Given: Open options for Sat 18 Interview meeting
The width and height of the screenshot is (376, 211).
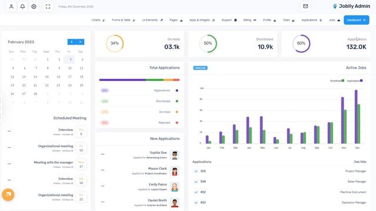Looking at the screenshot, I should 9,180.
